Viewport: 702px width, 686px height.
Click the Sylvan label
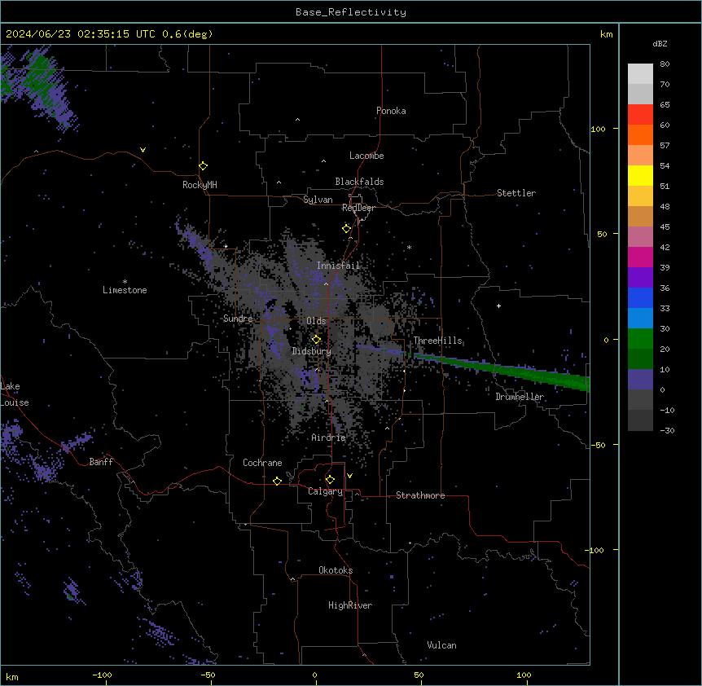click(x=318, y=200)
